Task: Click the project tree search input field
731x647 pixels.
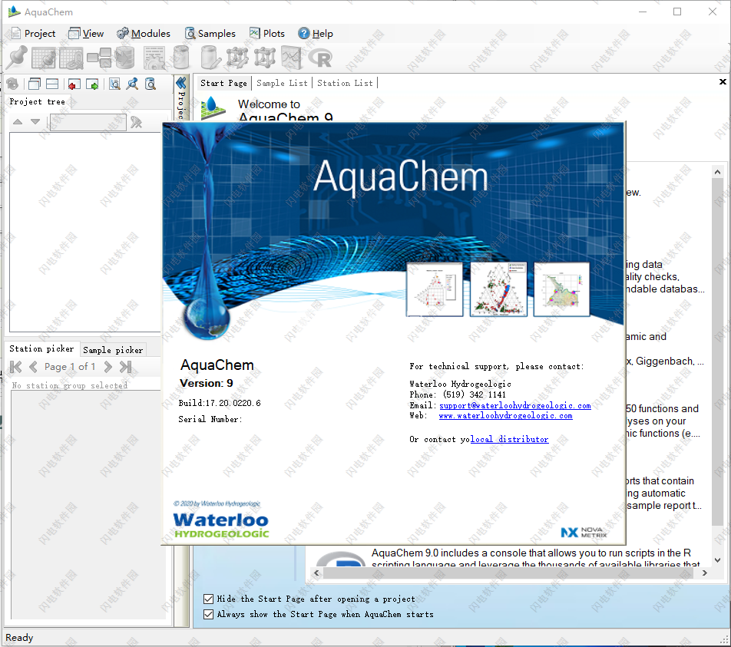Action: 88,122
